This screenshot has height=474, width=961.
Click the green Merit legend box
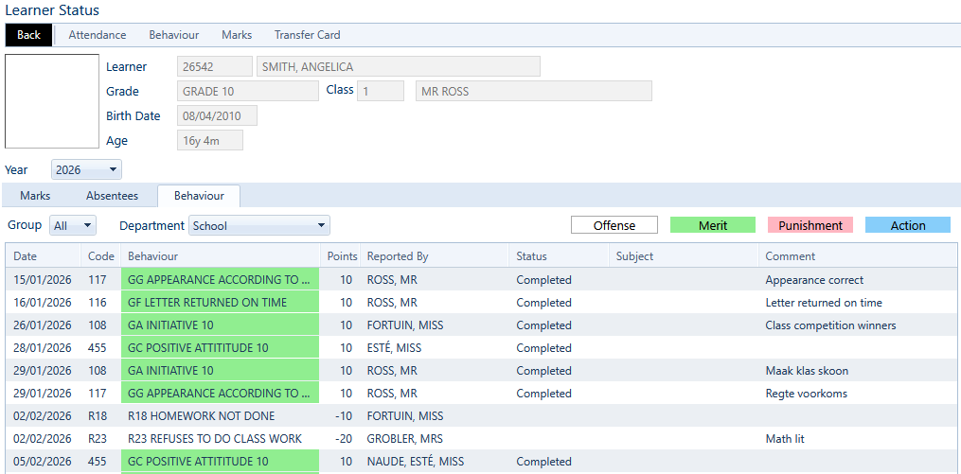713,225
